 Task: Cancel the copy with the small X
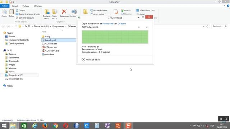coord(147,27)
